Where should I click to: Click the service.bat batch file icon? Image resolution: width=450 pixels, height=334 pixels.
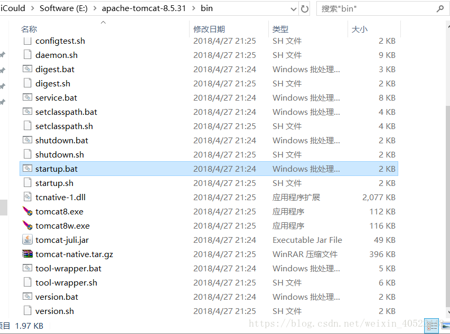[x=27, y=97]
